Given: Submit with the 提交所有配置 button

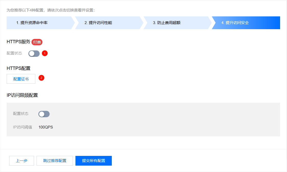Looking at the screenshot, I should click(94, 161).
